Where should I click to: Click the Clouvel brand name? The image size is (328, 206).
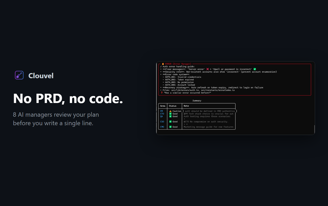coord(41,76)
